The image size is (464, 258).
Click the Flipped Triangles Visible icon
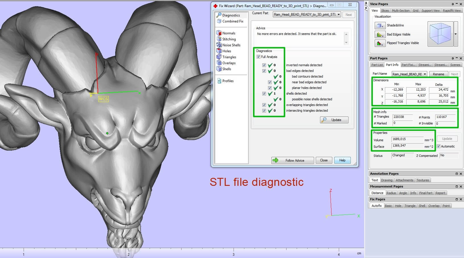[x=380, y=43]
